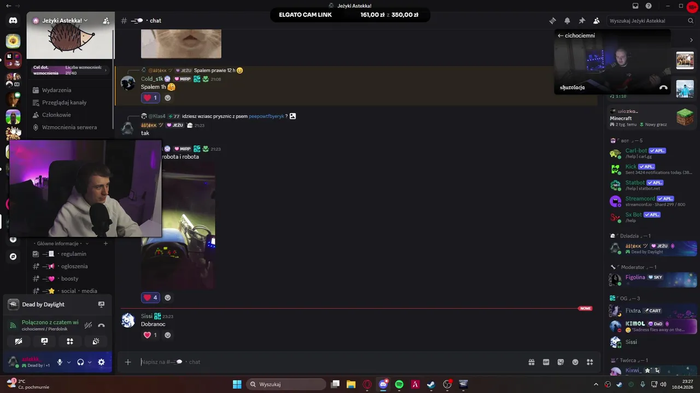This screenshot has height=393, width=700.
Task: Open Dead by Daylight activity label
Action: click(x=43, y=305)
